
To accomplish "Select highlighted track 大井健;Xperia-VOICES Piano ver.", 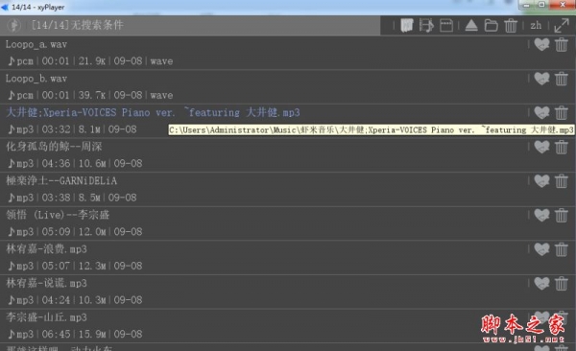I will [153, 112].
